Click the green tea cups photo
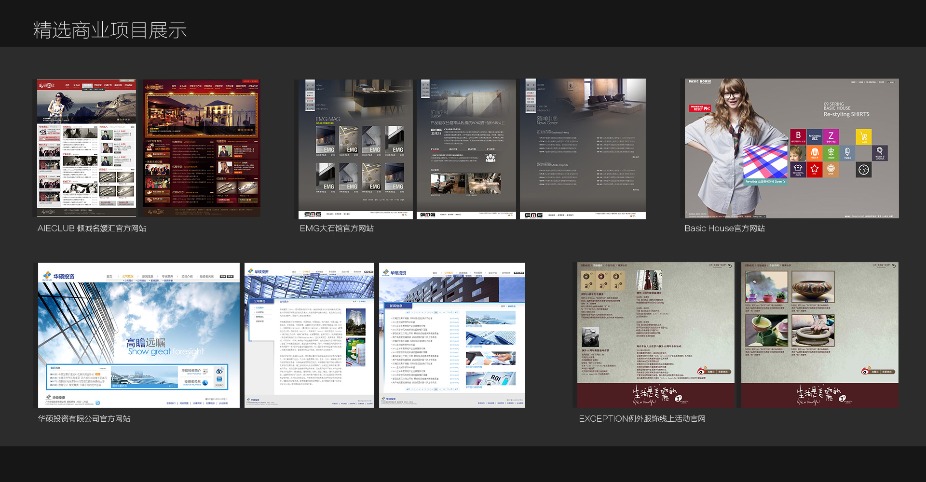Image resolution: width=926 pixels, height=482 pixels. pos(766,331)
